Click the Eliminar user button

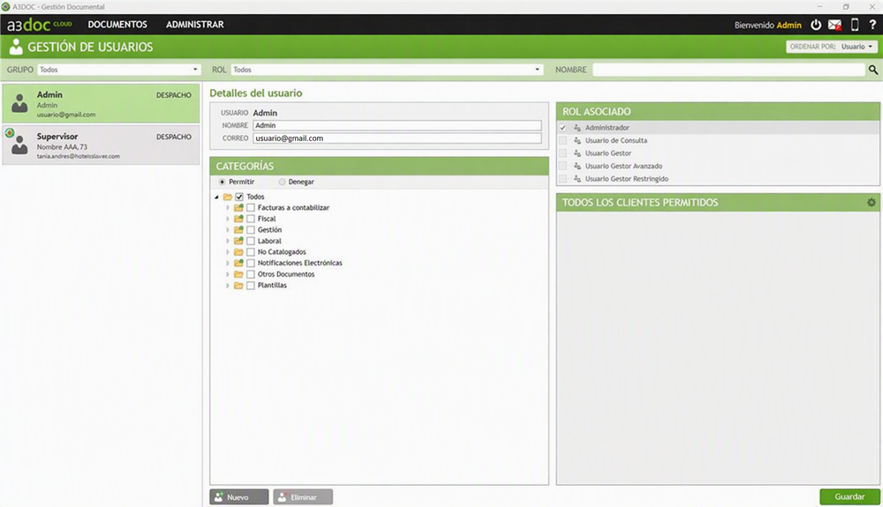point(303,497)
